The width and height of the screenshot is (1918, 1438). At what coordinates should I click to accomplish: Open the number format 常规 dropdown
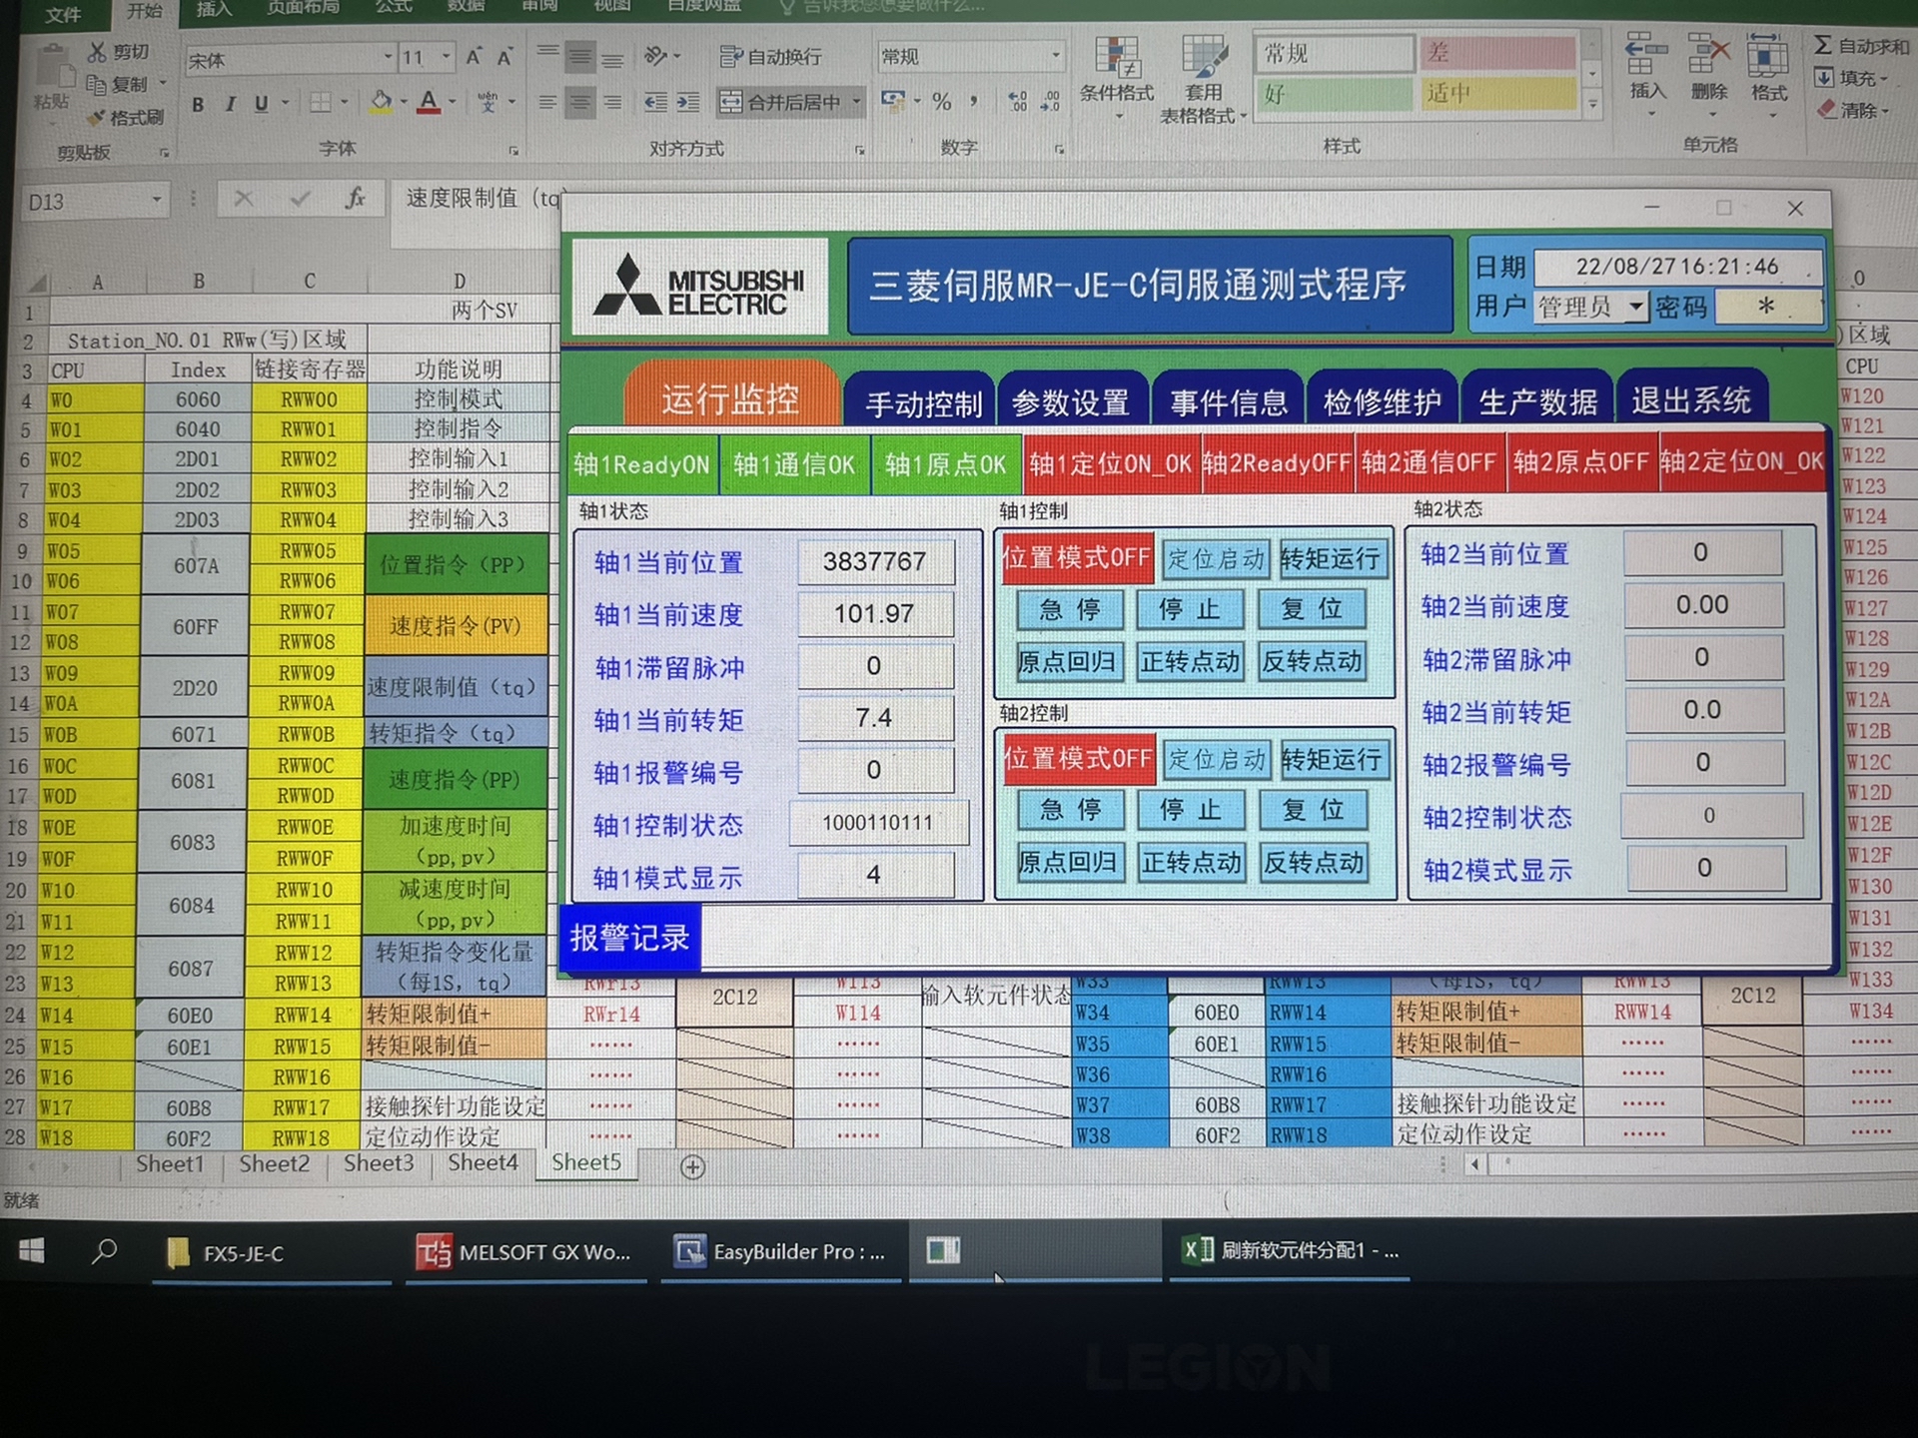point(1056,56)
